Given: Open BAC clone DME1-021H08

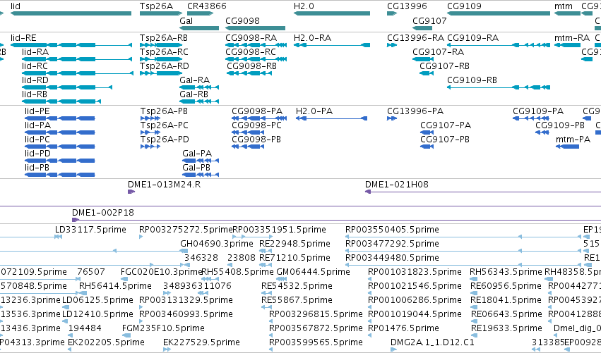Looking at the screenshot, I should pyautogui.click(x=483, y=192).
